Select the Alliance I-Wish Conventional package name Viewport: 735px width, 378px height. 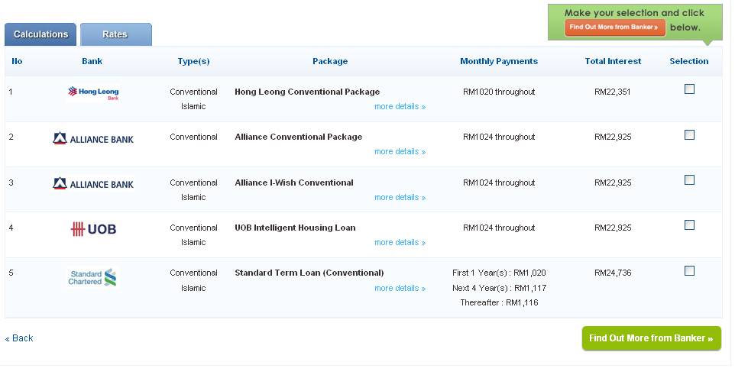pos(294,183)
